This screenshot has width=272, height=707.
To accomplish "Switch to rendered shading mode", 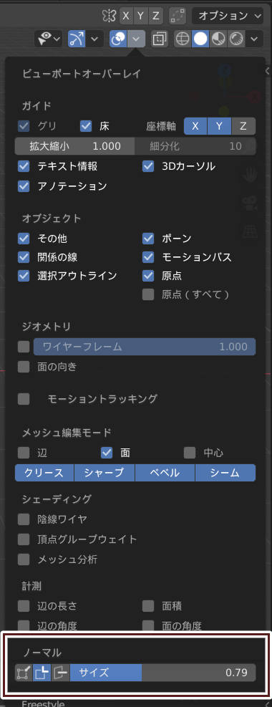I will [235, 39].
